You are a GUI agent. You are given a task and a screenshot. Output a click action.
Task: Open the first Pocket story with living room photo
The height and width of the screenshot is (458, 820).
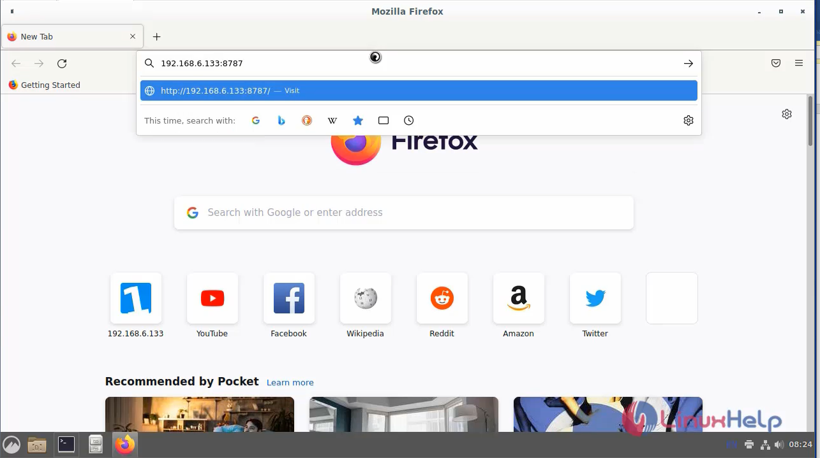(200, 415)
